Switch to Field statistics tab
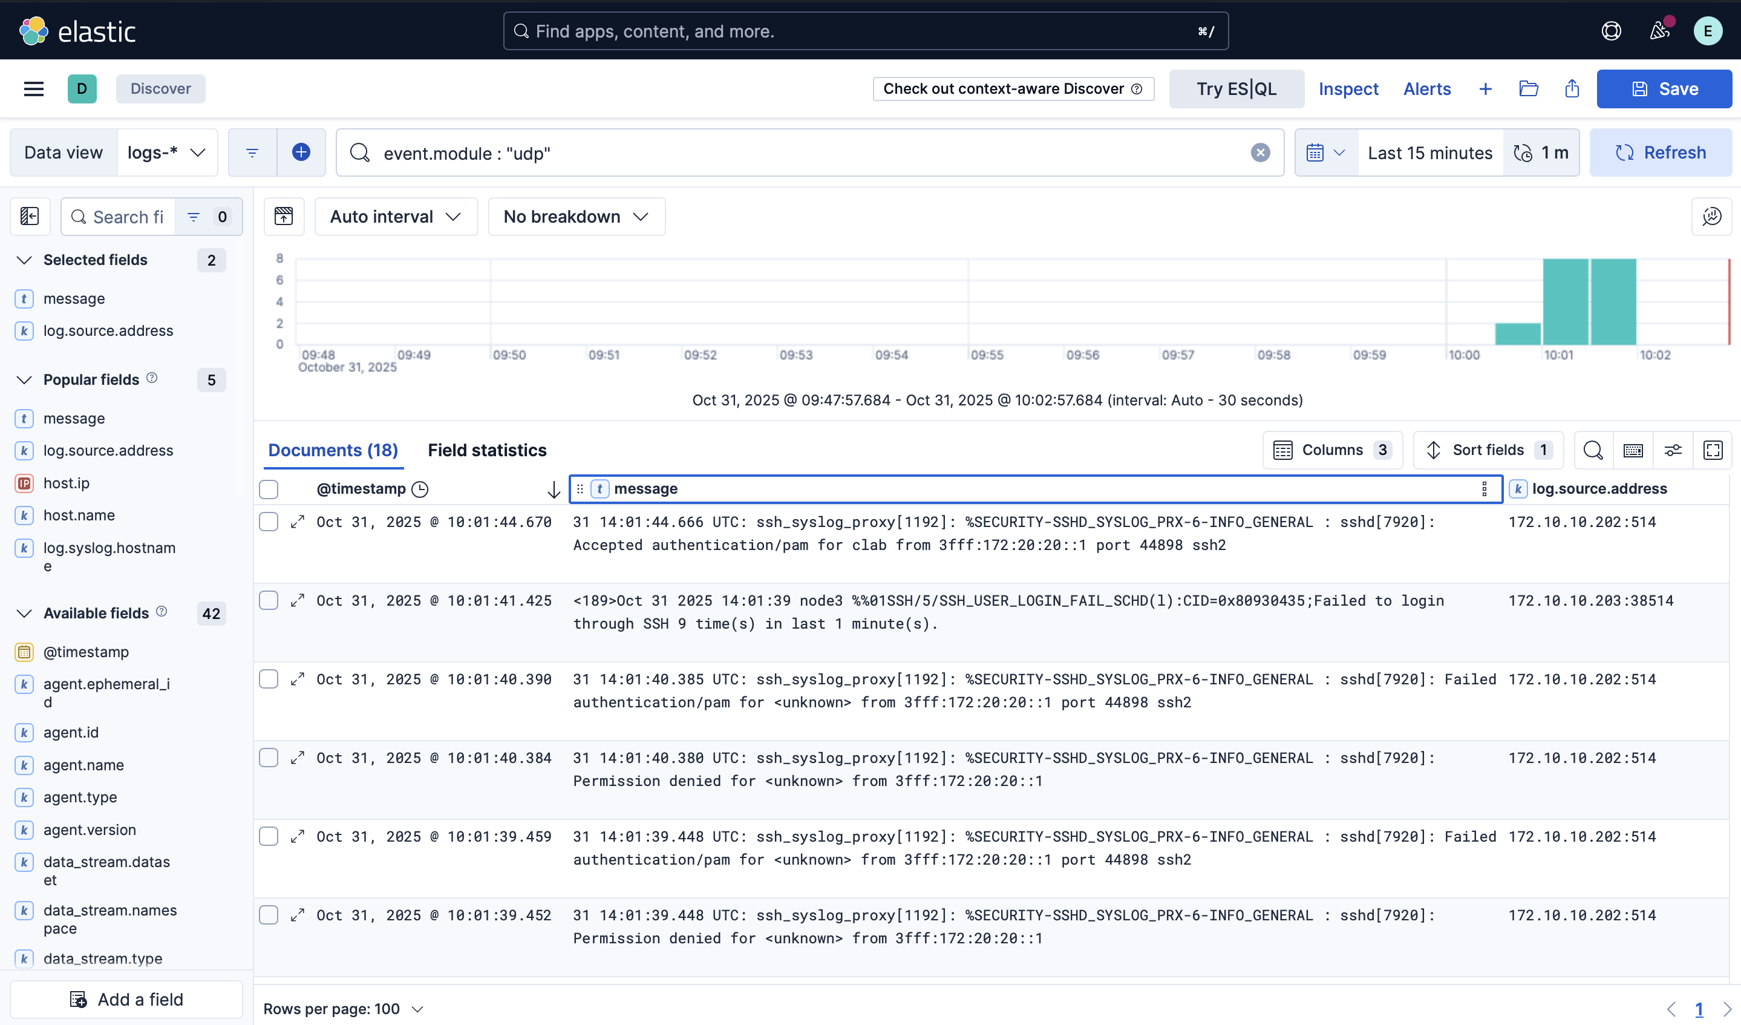The width and height of the screenshot is (1741, 1025). [x=487, y=450]
